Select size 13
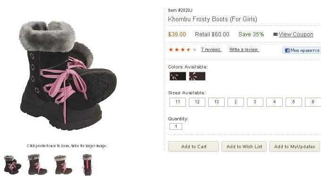This screenshot has height=176, width=321. [x=216, y=102]
